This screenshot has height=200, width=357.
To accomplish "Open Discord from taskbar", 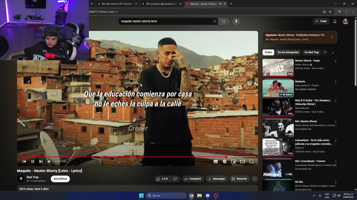I will [208, 196].
